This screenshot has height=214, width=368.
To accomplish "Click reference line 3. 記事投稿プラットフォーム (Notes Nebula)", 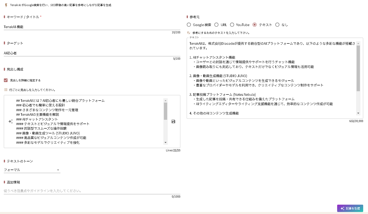I will (223, 94).
